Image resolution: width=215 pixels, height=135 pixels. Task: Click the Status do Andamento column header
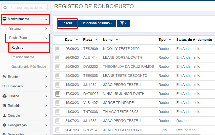pyautogui.click(x=194, y=40)
